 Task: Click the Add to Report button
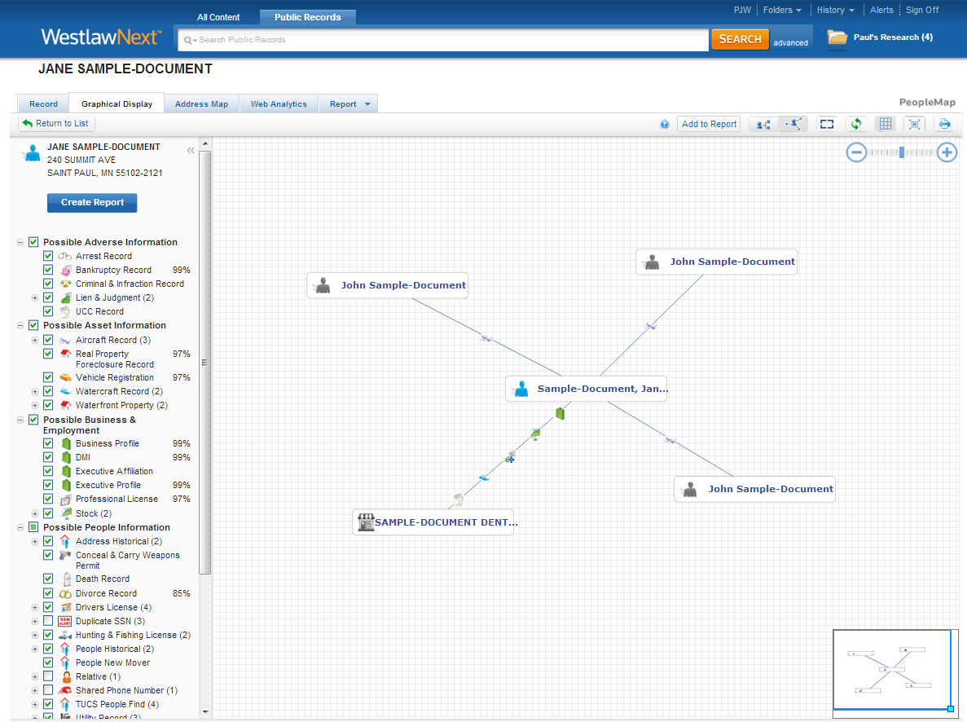pos(710,124)
